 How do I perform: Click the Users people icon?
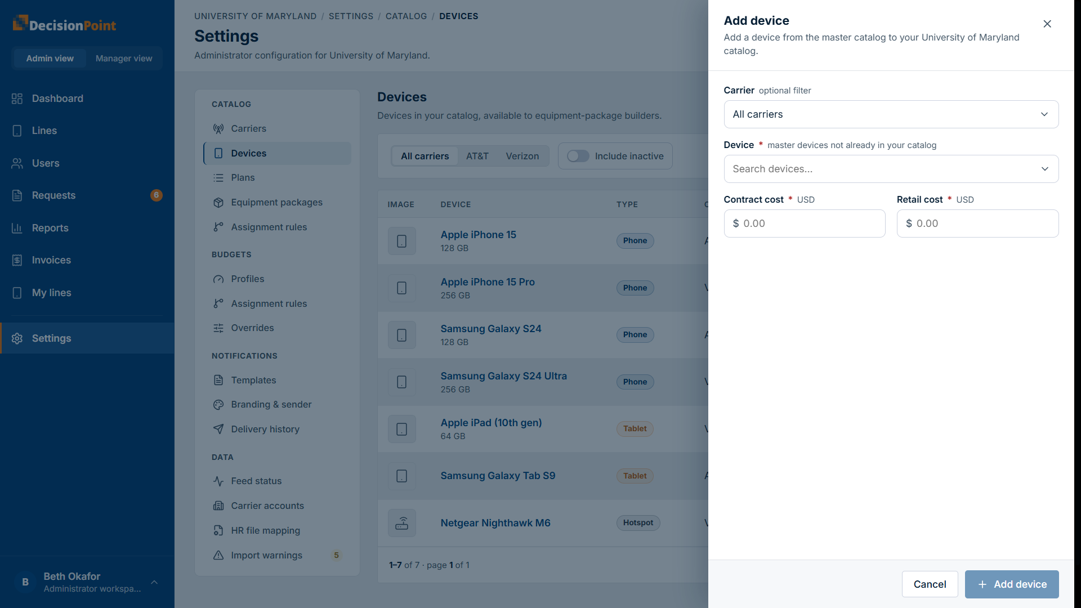[x=17, y=163]
